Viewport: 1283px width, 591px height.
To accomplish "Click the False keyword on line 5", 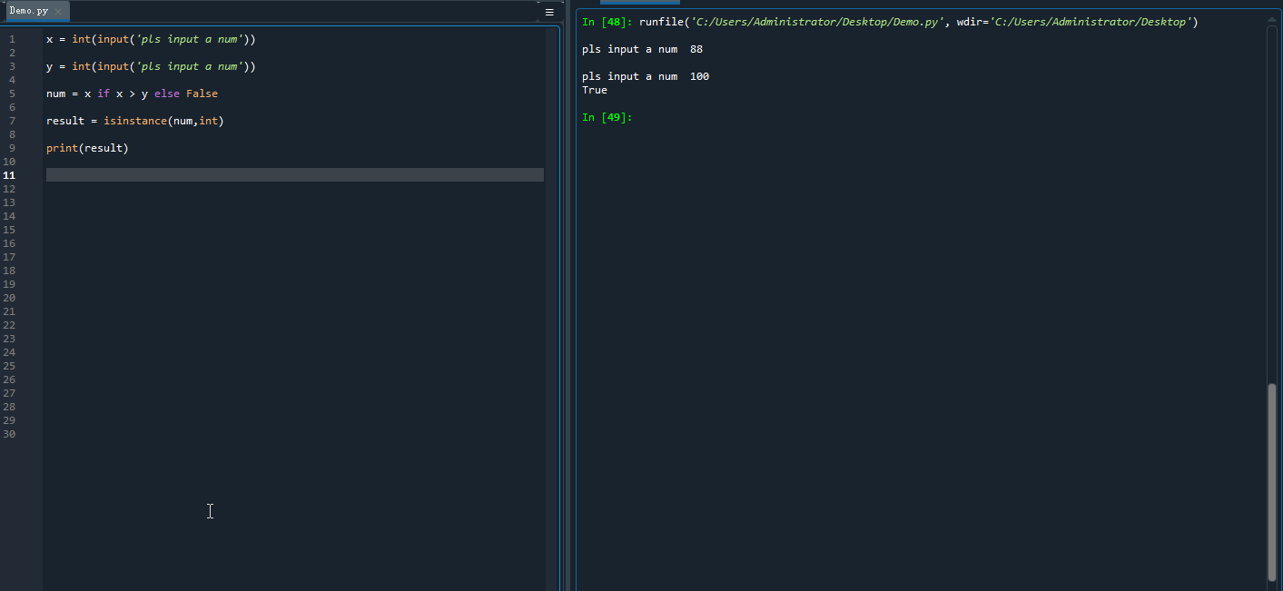I will point(202,94).
